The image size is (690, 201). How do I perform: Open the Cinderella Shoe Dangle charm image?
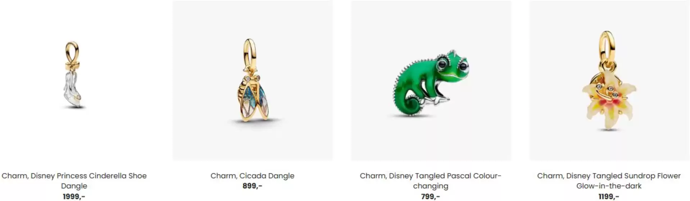point(74,80)
